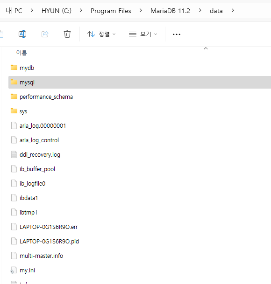Click the ibtmp1 file icon

[14, 212]
